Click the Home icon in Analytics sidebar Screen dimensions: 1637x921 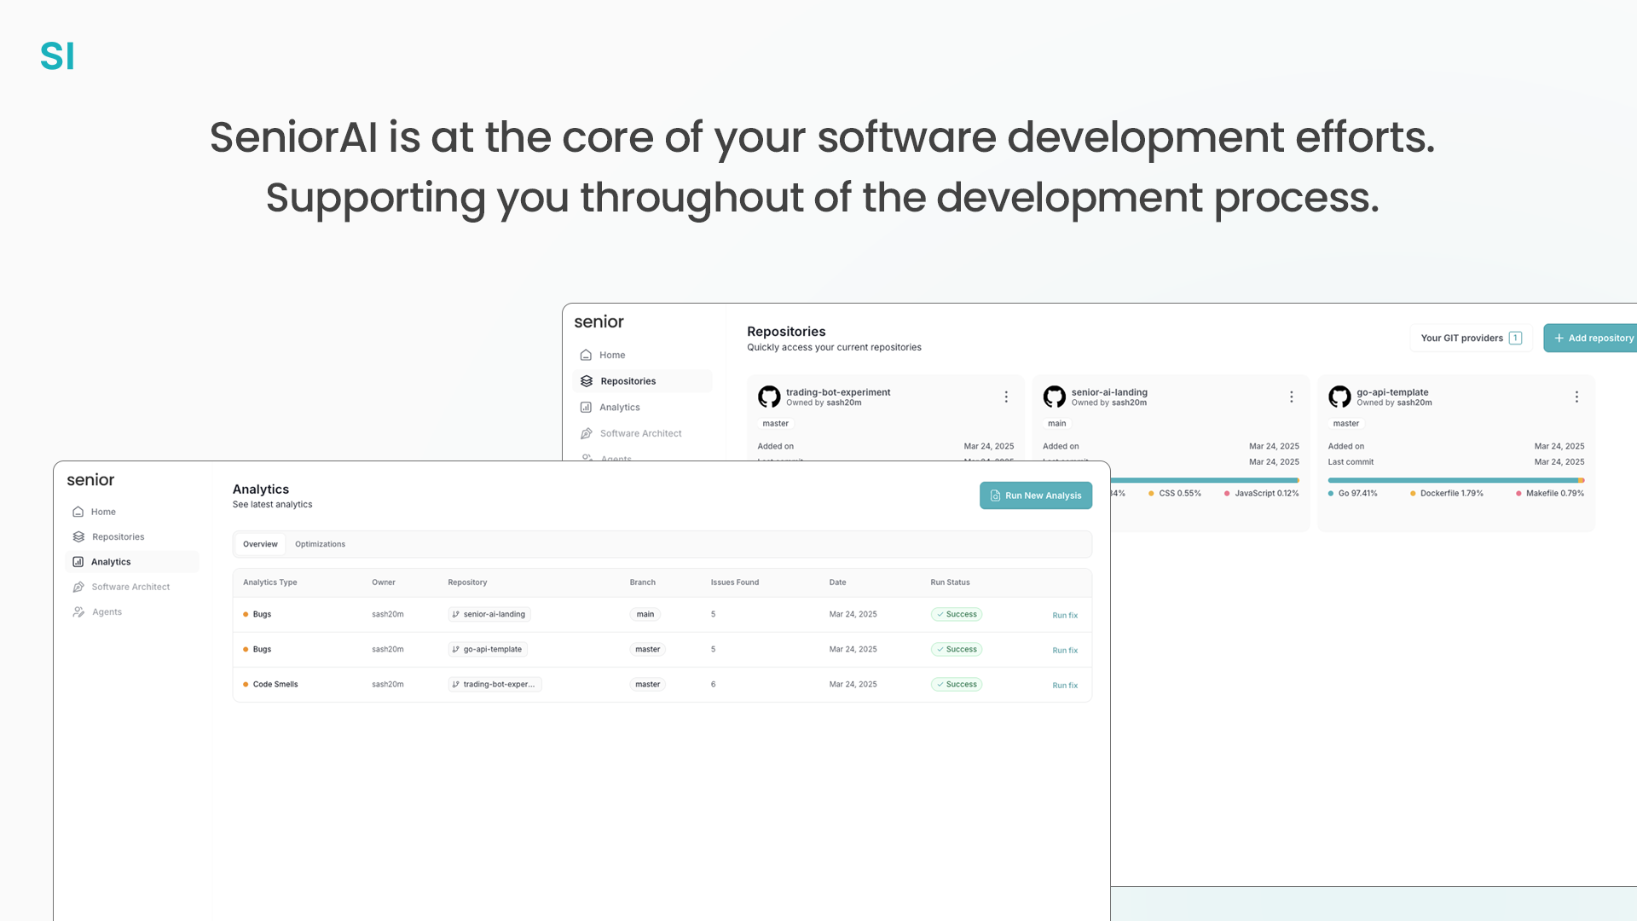click(x=78, y=512)
